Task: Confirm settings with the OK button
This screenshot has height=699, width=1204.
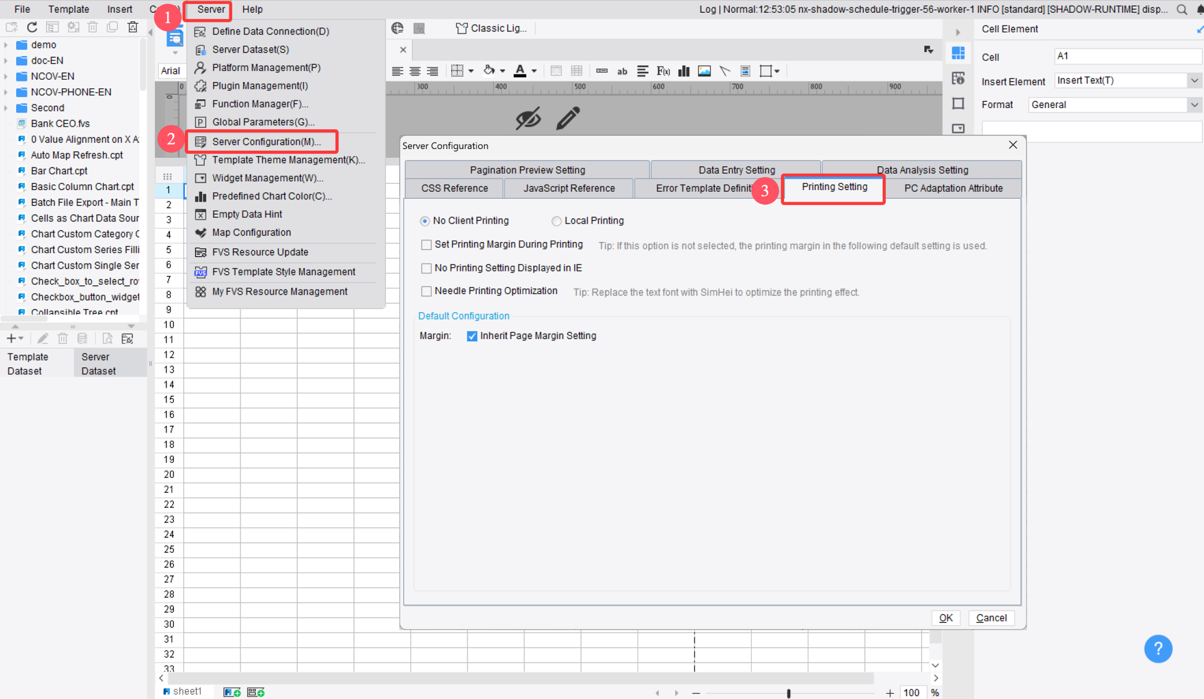Action: click(x=946, y=618)
